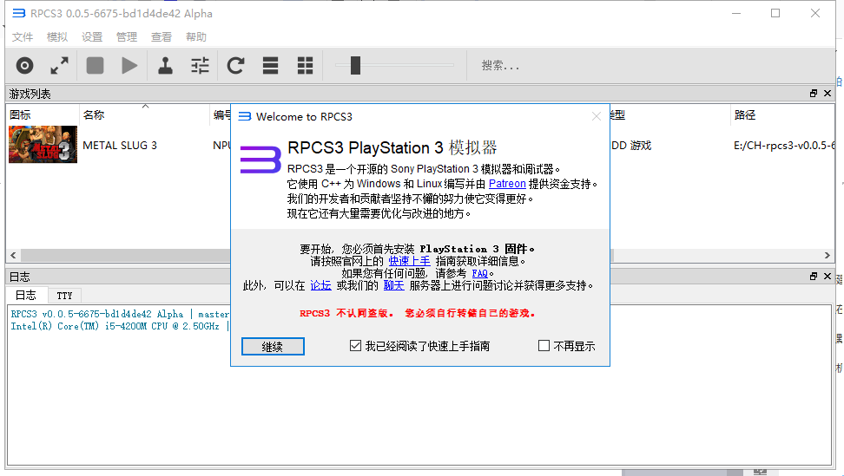The image size is (844, 476).
Task: Open the Patreon link
Action: point(507,184)
